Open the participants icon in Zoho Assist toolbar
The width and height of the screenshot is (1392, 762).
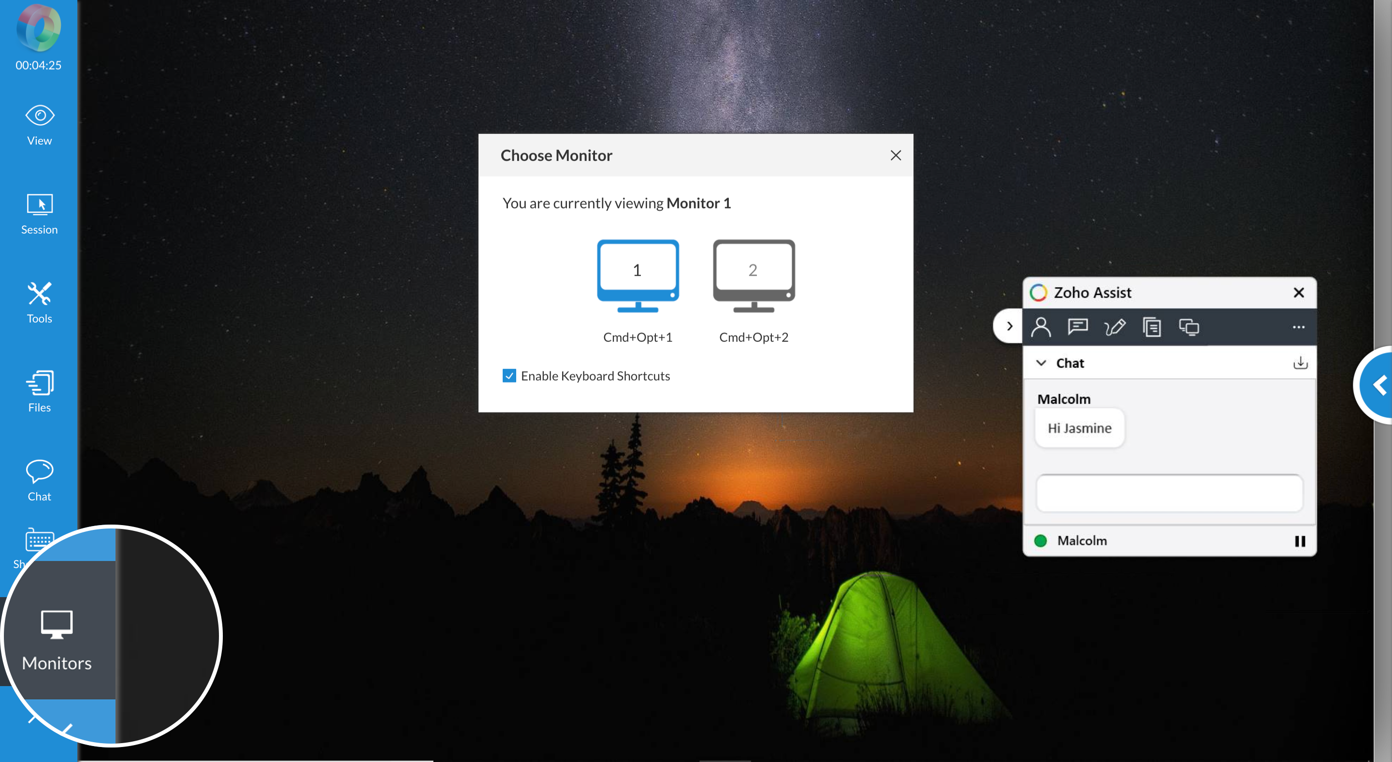(x=1040, y=327)
